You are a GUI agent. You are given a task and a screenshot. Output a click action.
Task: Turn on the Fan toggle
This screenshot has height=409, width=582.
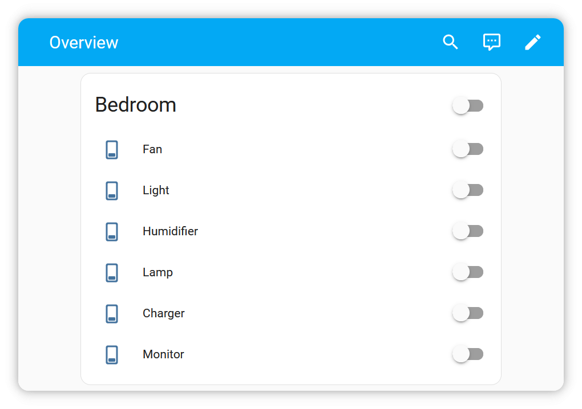pos(468,149)
